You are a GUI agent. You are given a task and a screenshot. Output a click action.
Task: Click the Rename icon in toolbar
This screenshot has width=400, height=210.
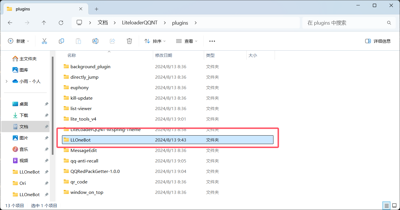click(x=95, y=41)
